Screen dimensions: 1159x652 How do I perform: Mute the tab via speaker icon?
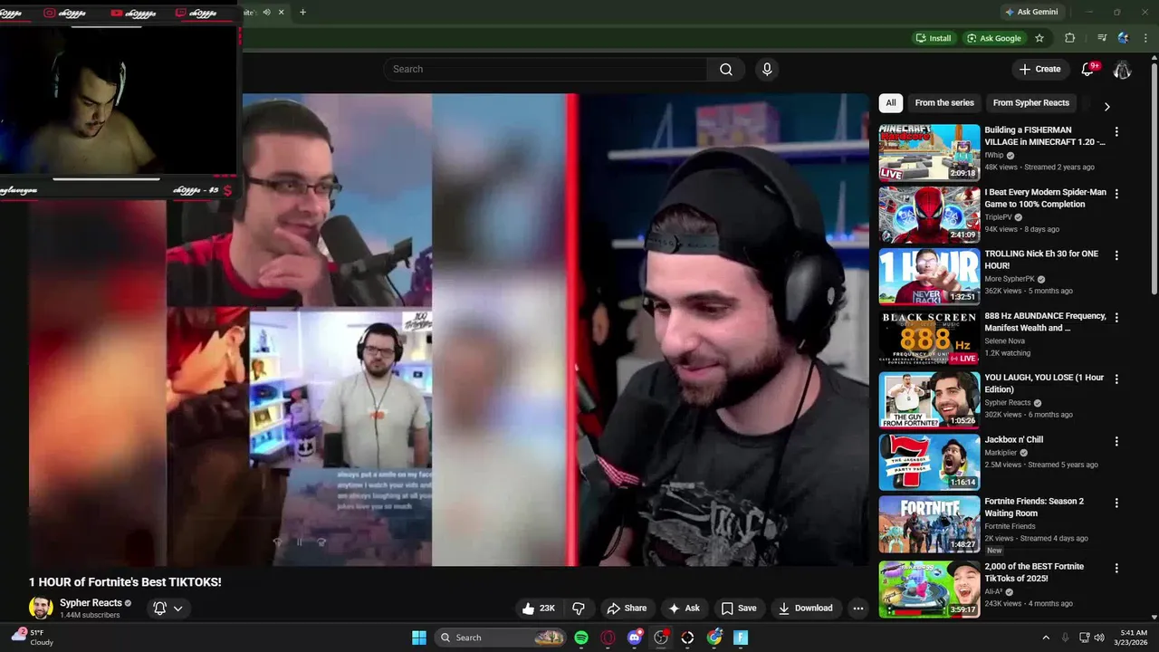[266, 12]
